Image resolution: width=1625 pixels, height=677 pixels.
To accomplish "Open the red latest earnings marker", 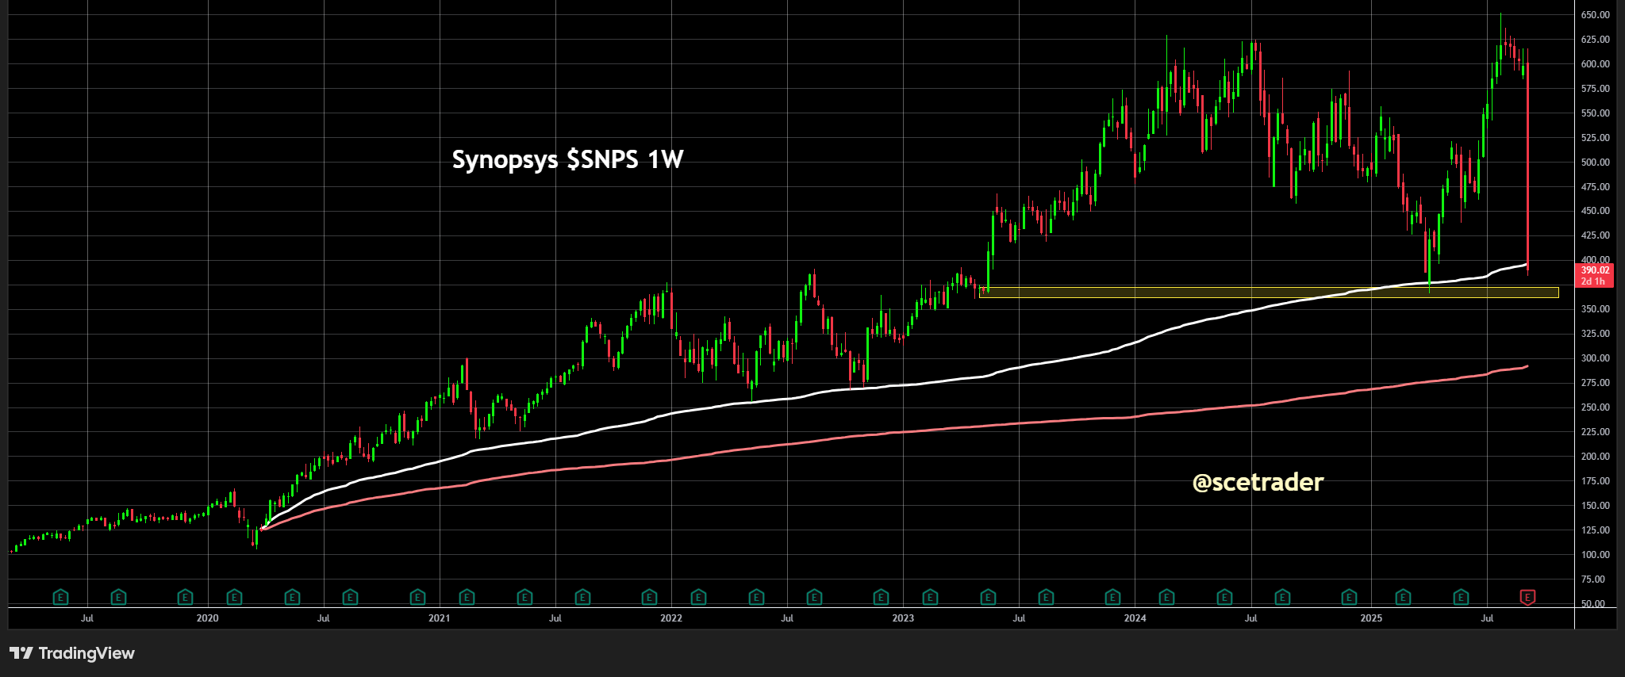I will [1527, 597].
